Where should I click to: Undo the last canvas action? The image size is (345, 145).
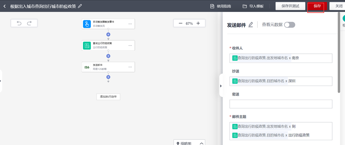click(x=19, y=23)
